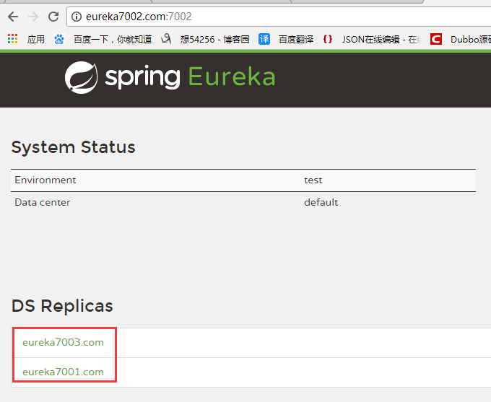Open the eureka7001.com replica link
Screen dimensions: 491x402
[x=63, y=372]
